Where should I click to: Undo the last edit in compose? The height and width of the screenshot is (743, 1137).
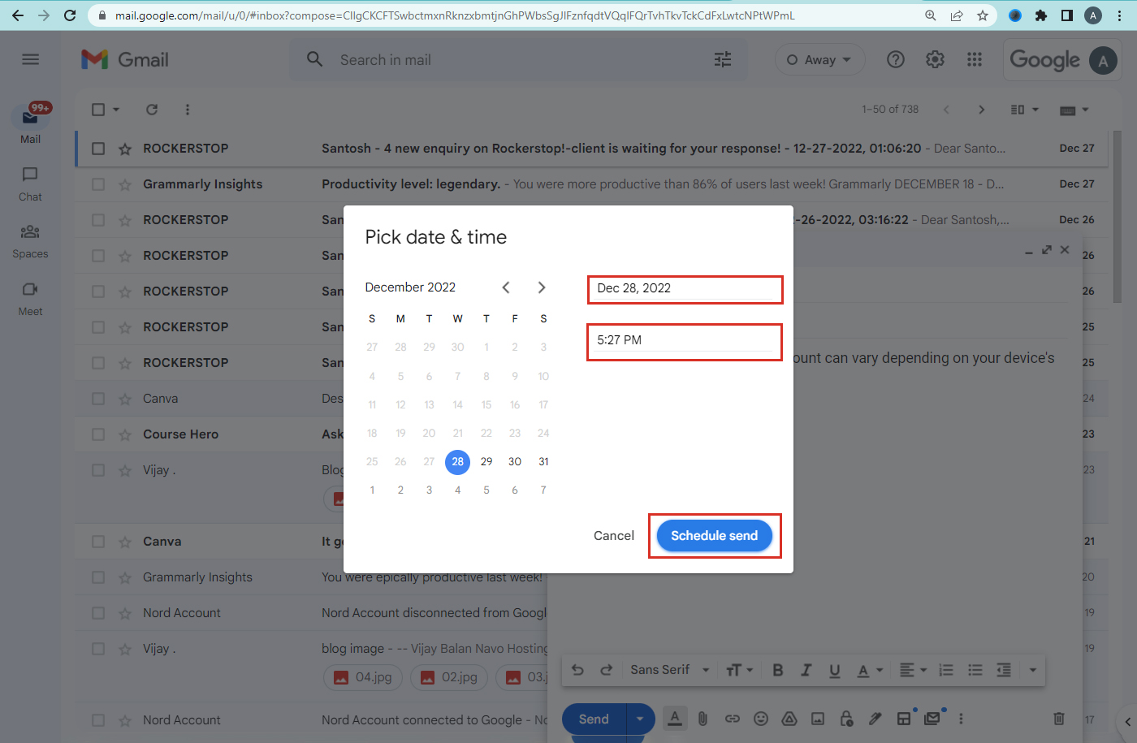577,670
